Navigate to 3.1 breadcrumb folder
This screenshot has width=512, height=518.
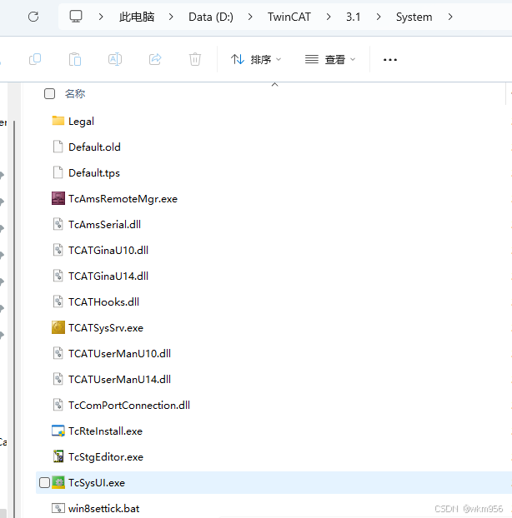pos(354,17)
